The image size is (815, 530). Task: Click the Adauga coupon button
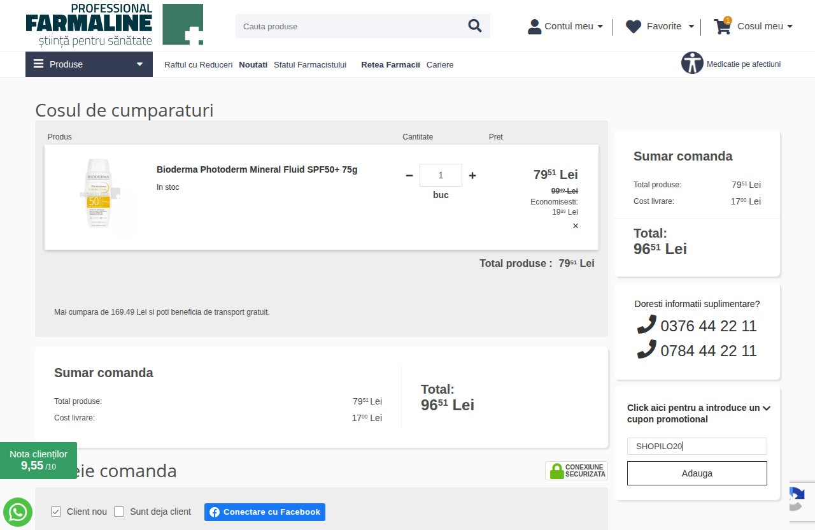pos(697,473)
